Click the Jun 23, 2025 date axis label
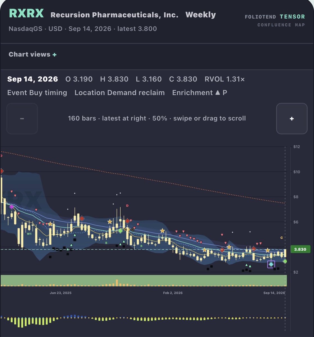Image resolution: width=314 pixels, height=337 pixels. tap(61, 293)
